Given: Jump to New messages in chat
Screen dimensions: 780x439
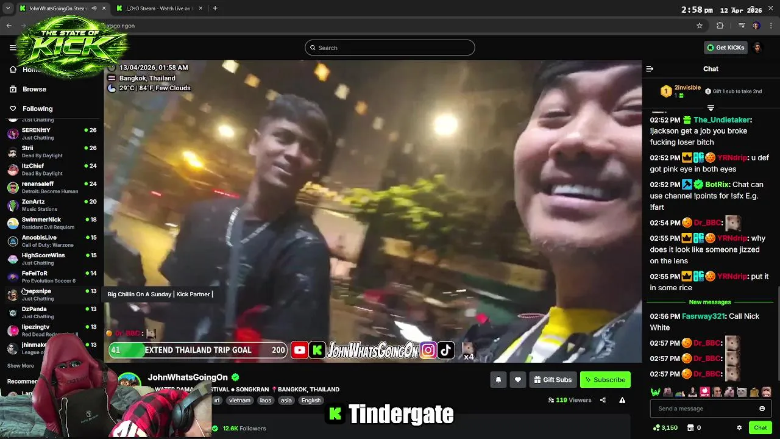Looking at the screenshot, I should [710, 302].
